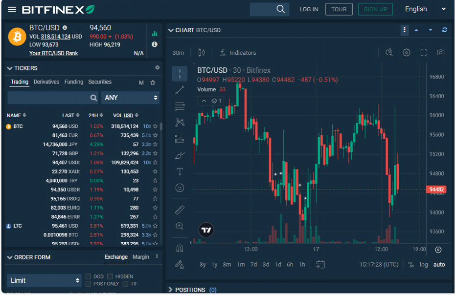This screenshot has height=295, width=455.
Task: Move chart panel up arrow
Action: (416, 30)
